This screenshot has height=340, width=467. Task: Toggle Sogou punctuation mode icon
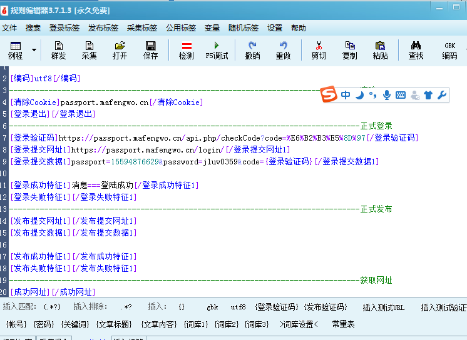[372, 95]
